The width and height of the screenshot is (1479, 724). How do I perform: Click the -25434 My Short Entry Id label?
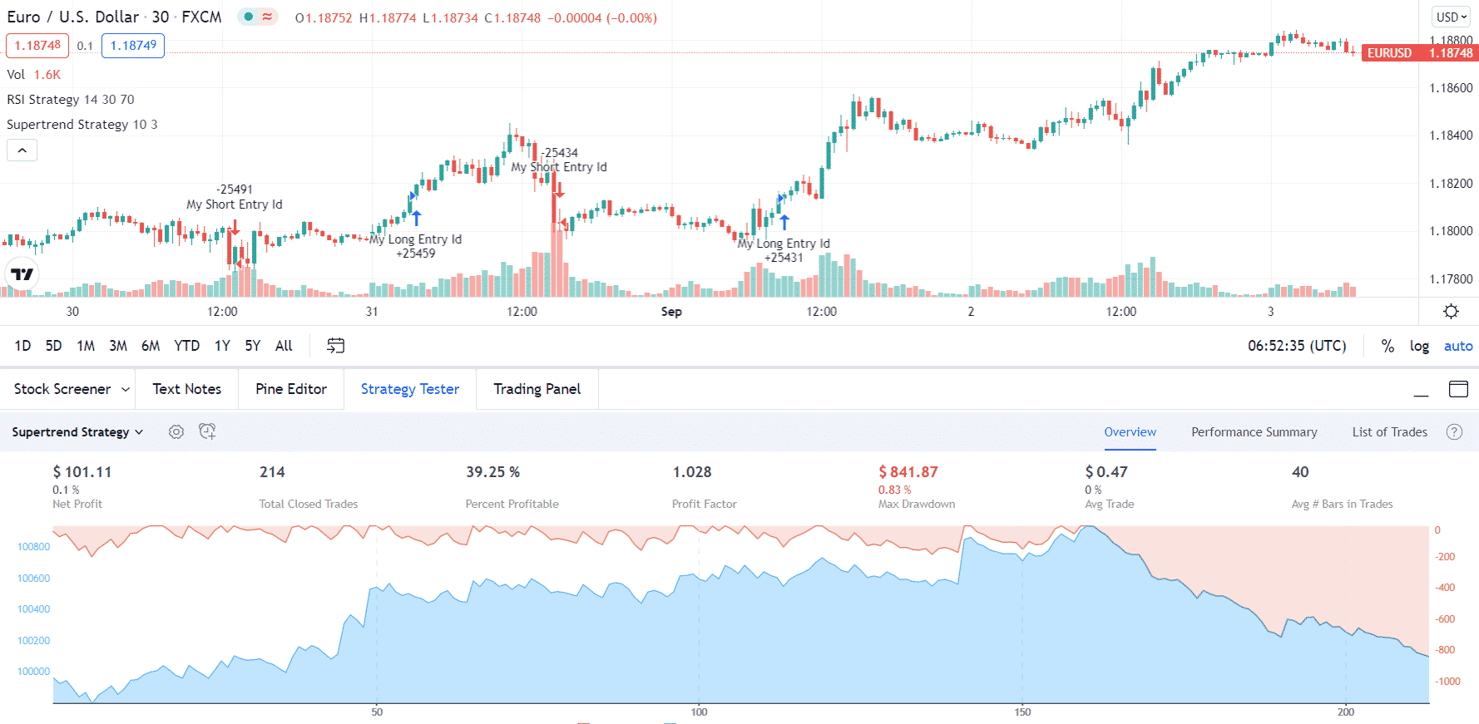click(559, 160)
